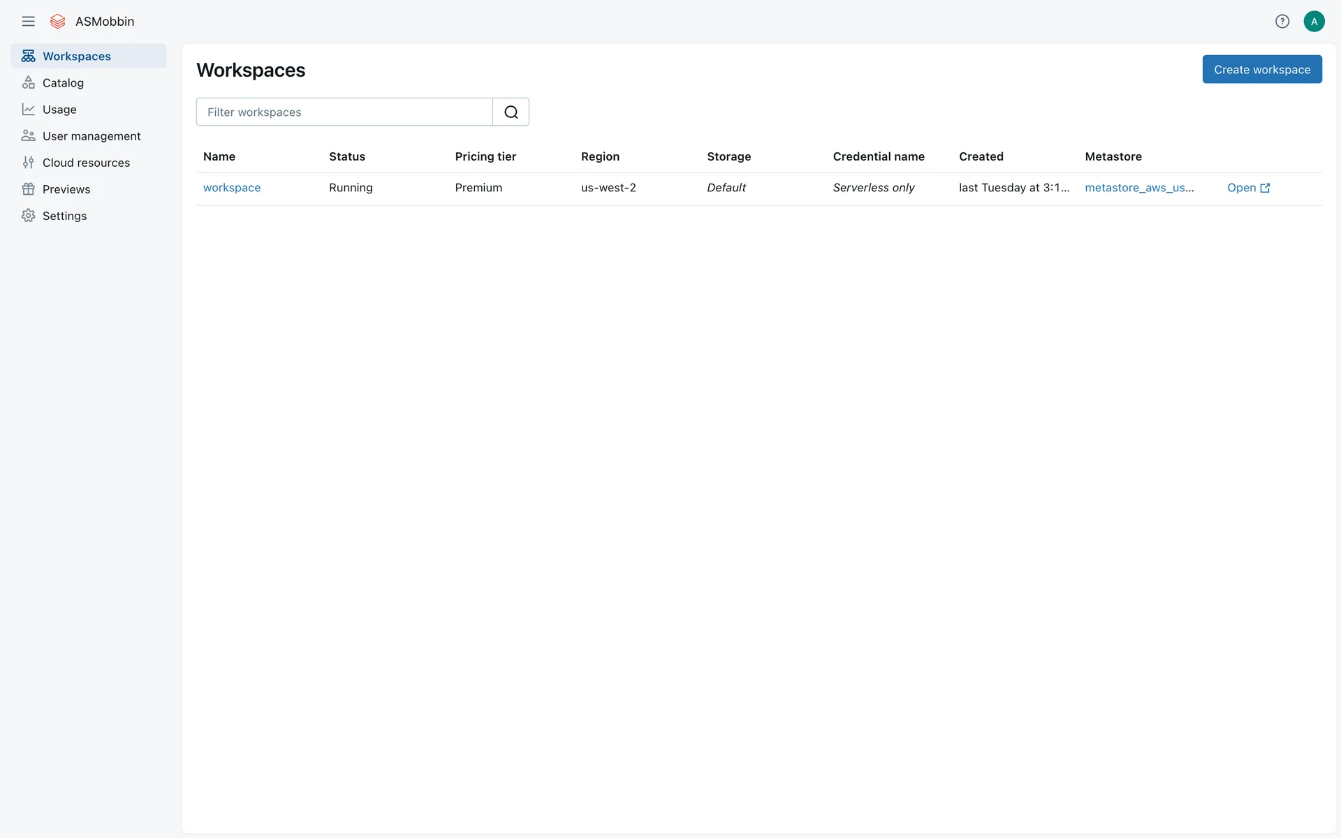Image resolution: width=1341 pixels, height=838 pixels.
Task: Click the external-link icon beside Open
Action: (1265, 188)
